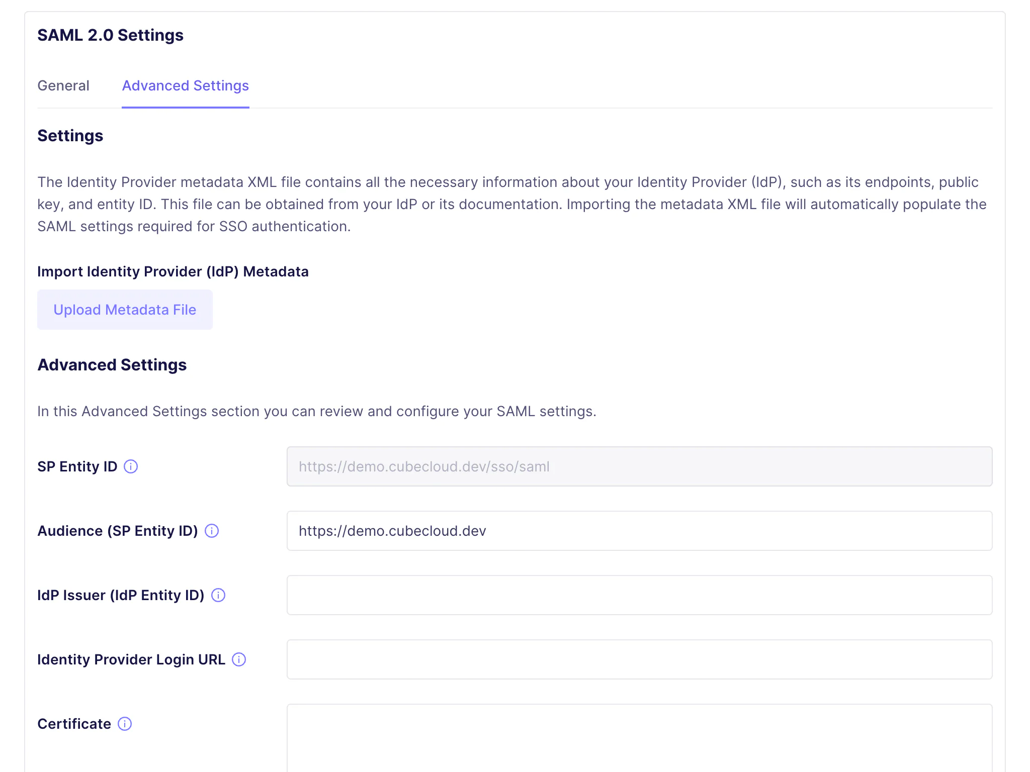Click the Certificate field label text
Image resolution: width=1030 pixels, height=772 pixels.
click(74, 724)
